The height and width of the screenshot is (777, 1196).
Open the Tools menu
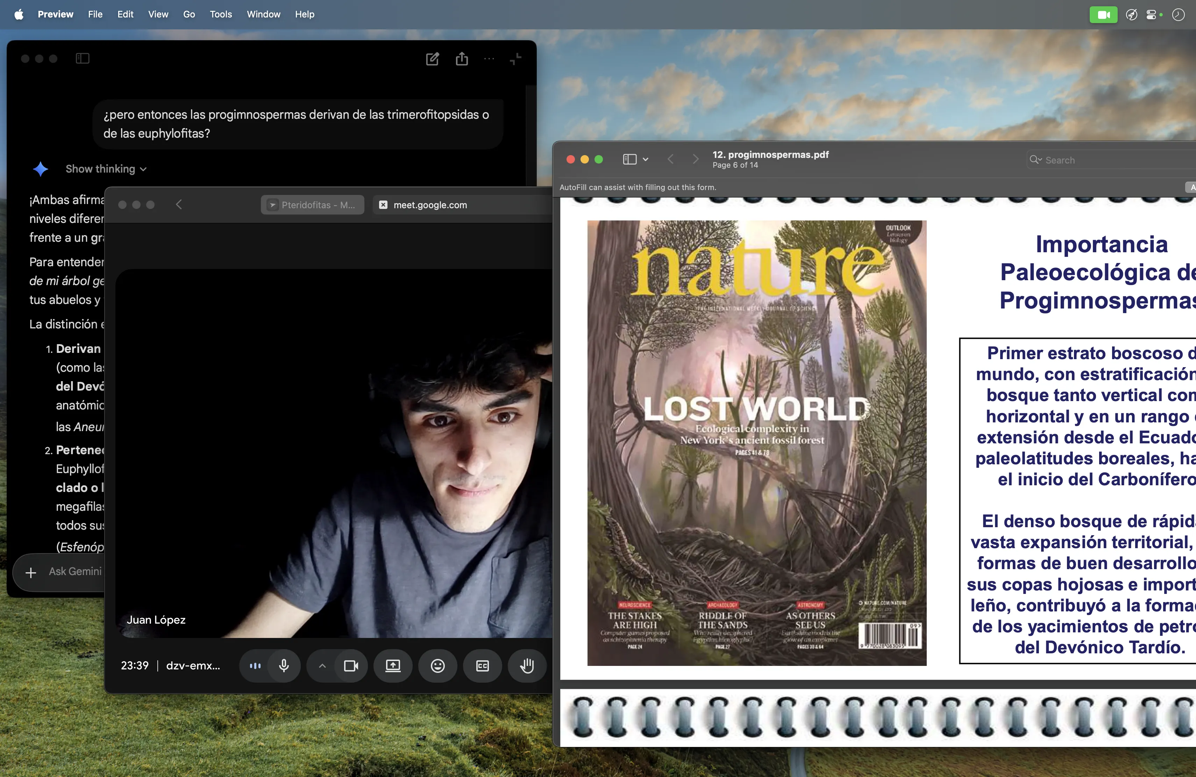click(221, 14)
